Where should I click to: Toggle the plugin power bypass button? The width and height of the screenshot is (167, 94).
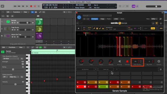point(79,17)
